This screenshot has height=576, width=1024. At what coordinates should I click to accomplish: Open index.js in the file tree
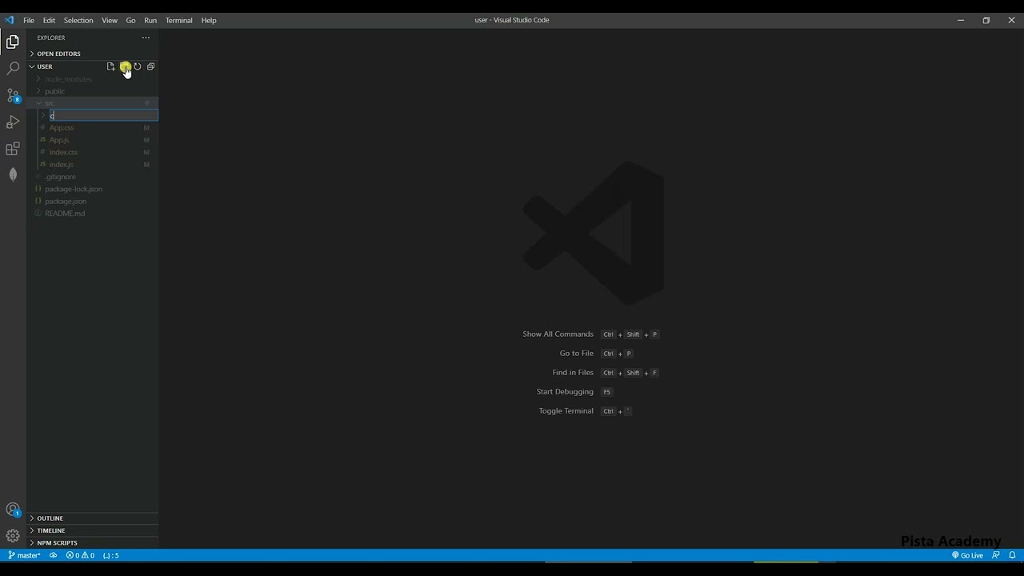[93, 165]
